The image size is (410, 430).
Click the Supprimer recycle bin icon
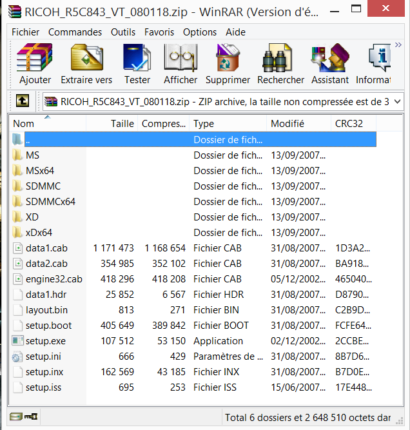[x=228, y=57]
